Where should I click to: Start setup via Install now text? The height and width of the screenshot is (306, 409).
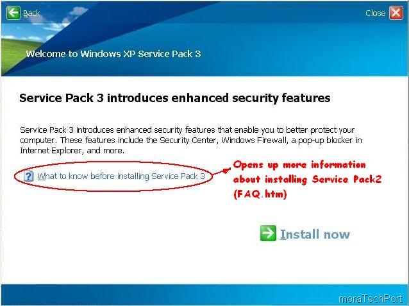[x=315, y=234]
